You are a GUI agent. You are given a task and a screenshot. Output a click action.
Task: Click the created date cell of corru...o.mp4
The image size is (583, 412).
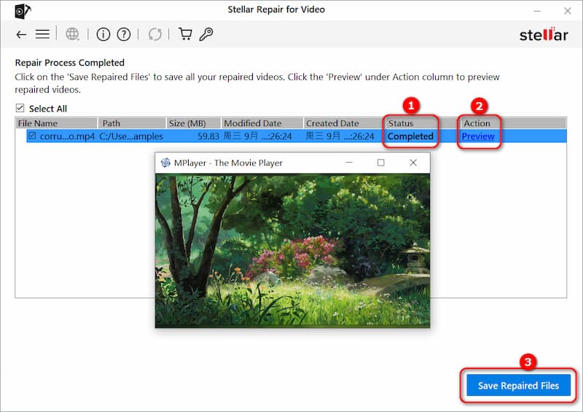340,136
